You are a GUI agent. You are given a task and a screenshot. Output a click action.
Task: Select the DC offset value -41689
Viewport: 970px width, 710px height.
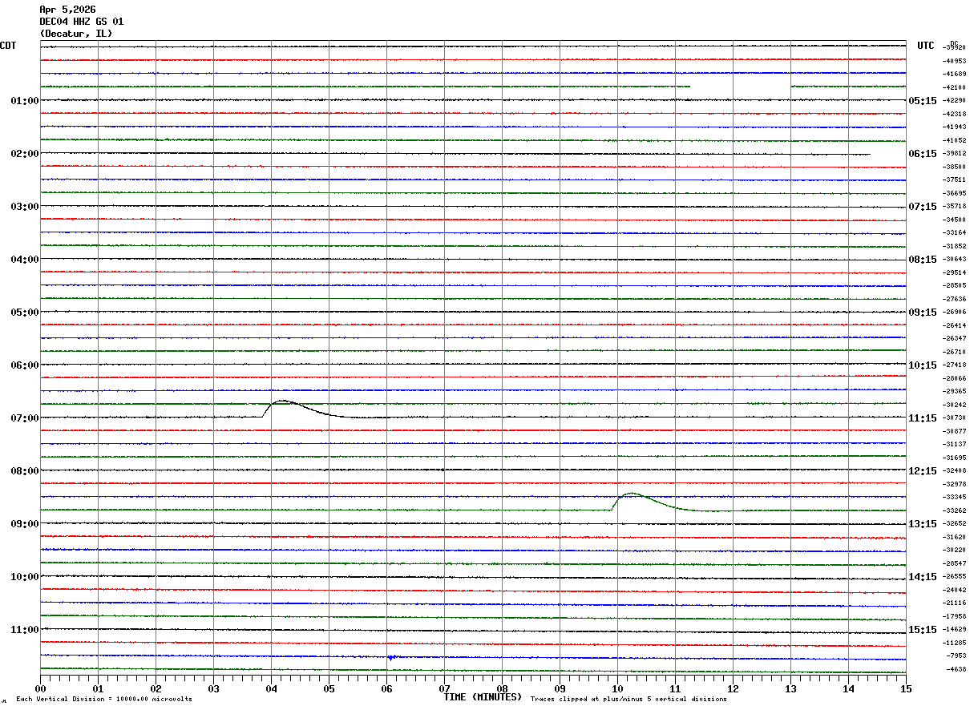[955, 74]
